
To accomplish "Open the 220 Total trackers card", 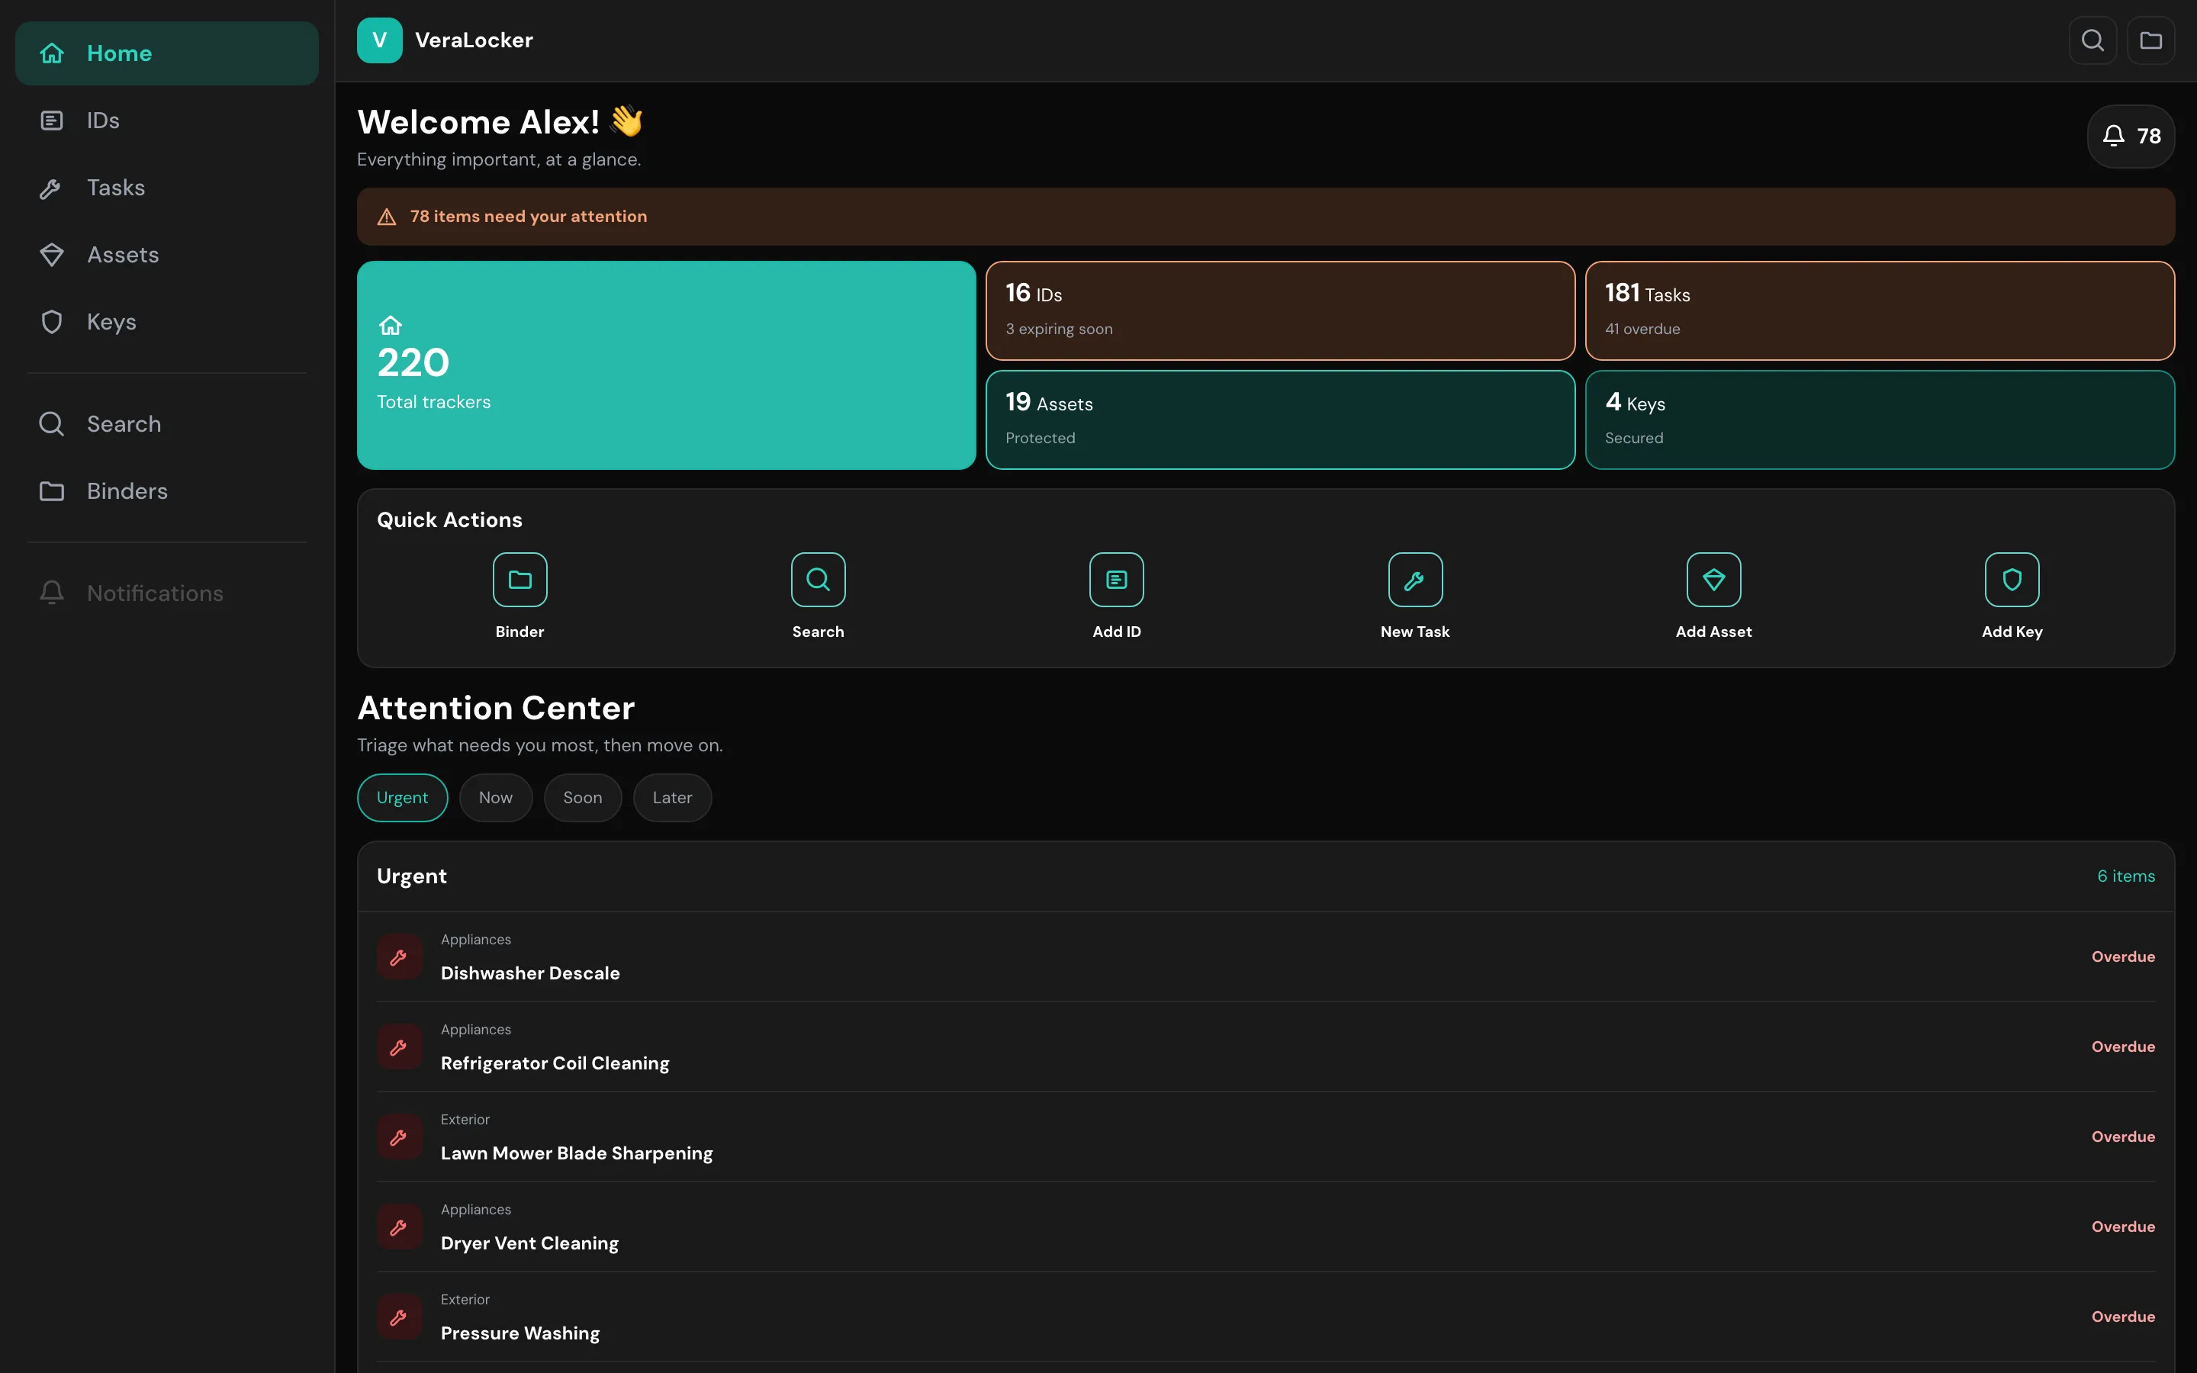I will (x=667, y=365).
